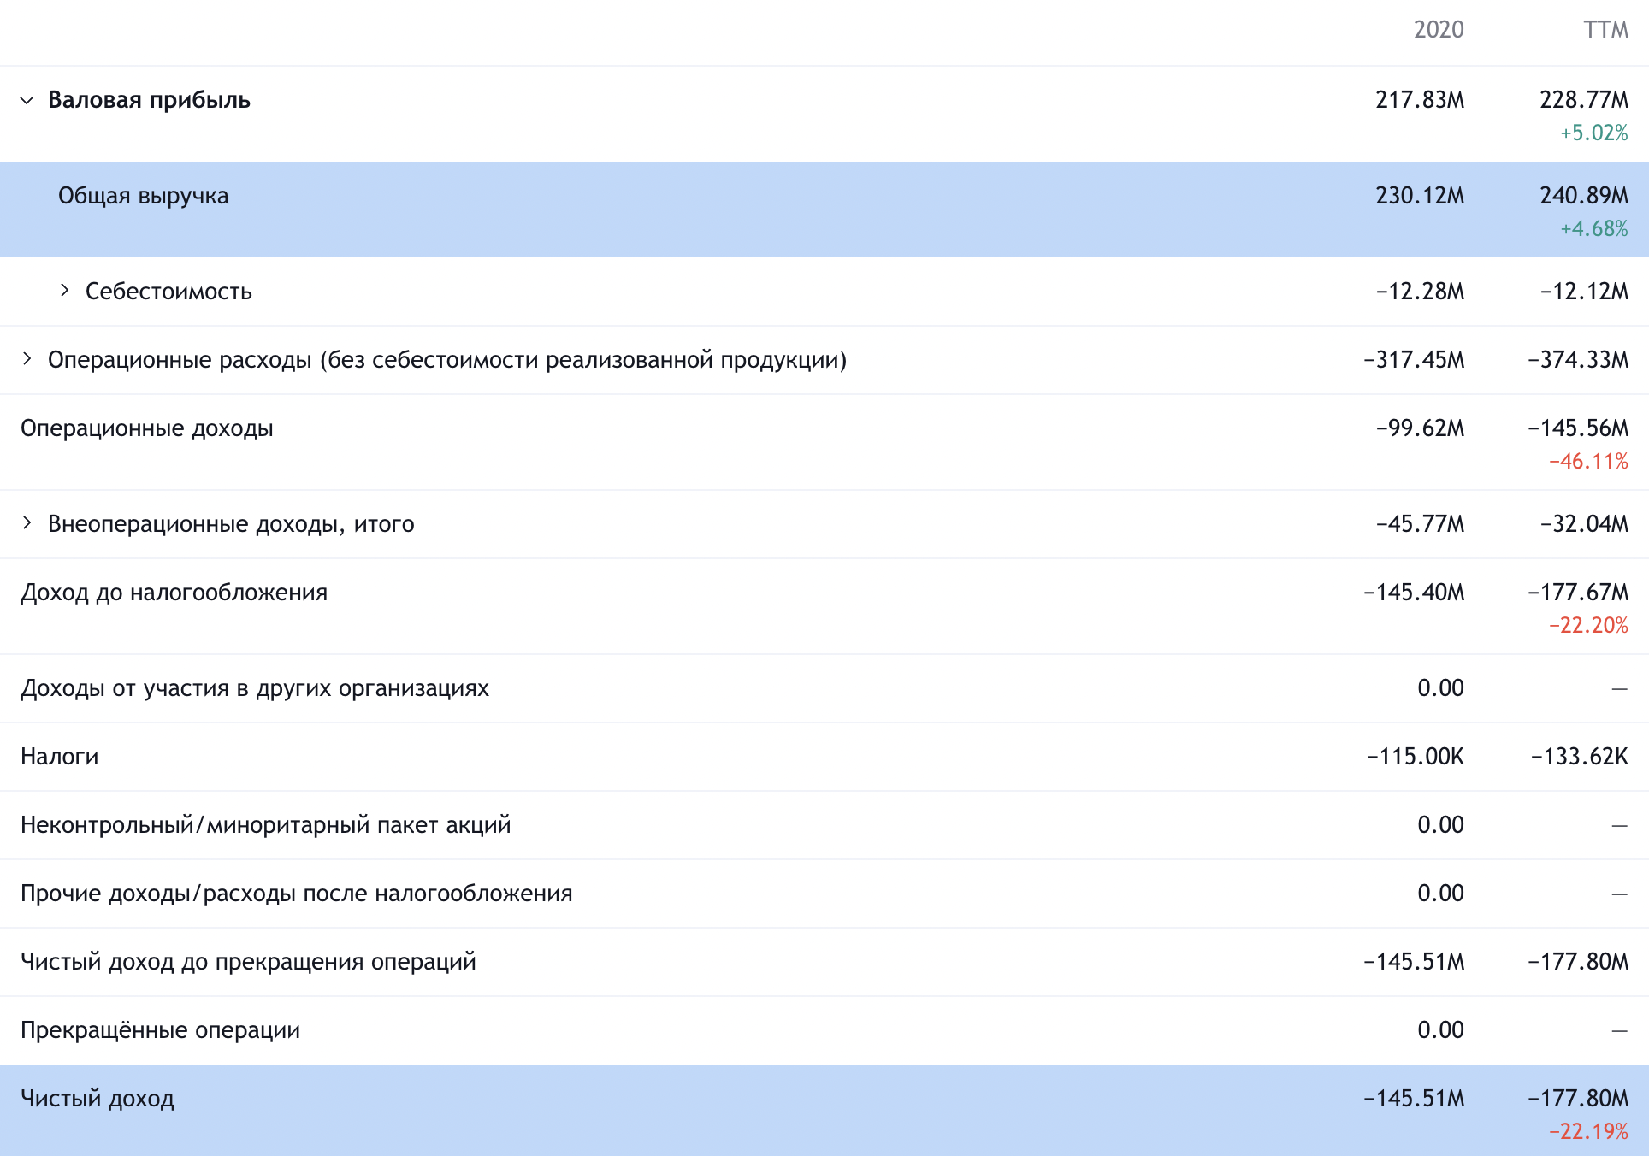Click Внеоперационные доходы, итого label

[x=231, y=524]
